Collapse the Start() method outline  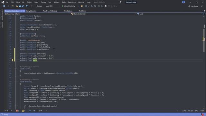pos(15,69)
